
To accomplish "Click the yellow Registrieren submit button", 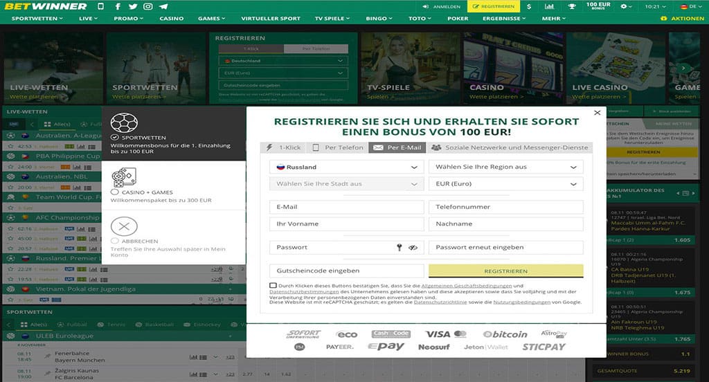I will tap(505, 271).
